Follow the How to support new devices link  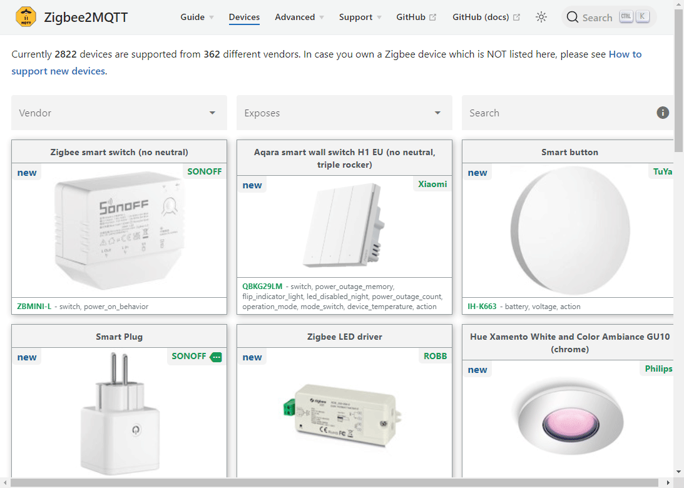tap(625, 54)
